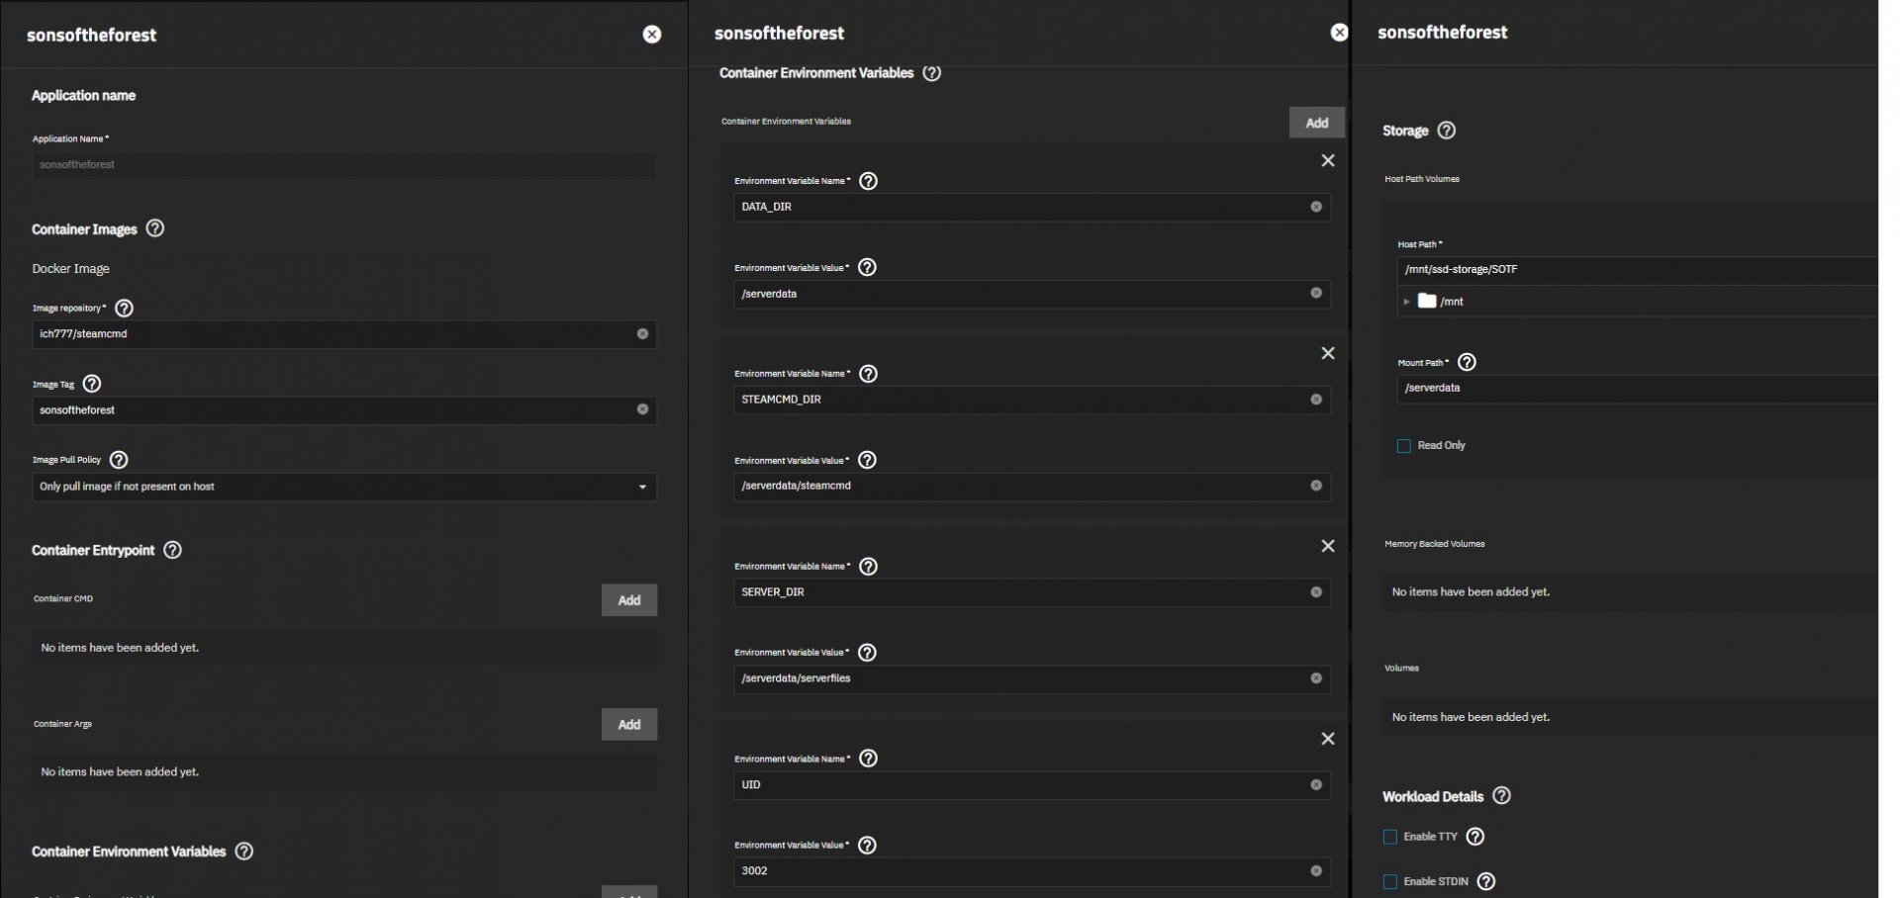Show help for Mount Path field
Image resolution: width=1900 pixels, height=898 pixels.
[x=1468, y=362]
